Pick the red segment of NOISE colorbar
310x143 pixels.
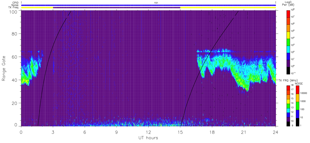[297, 90]
